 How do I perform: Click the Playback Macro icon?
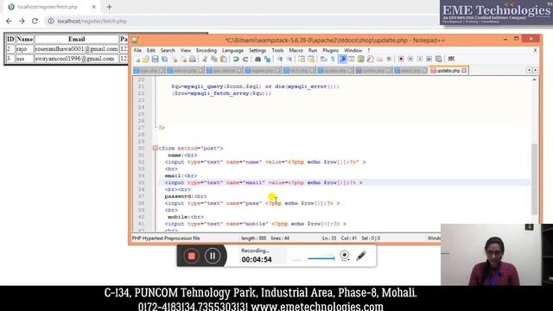tap(420, 59)
